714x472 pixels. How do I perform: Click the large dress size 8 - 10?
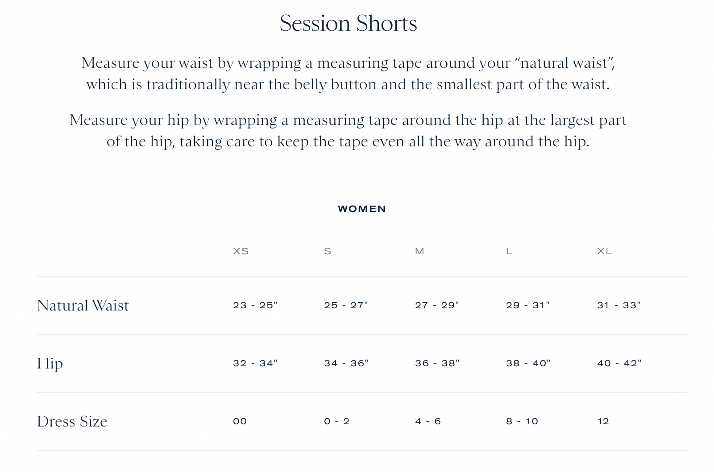click(x=522, y=421)
